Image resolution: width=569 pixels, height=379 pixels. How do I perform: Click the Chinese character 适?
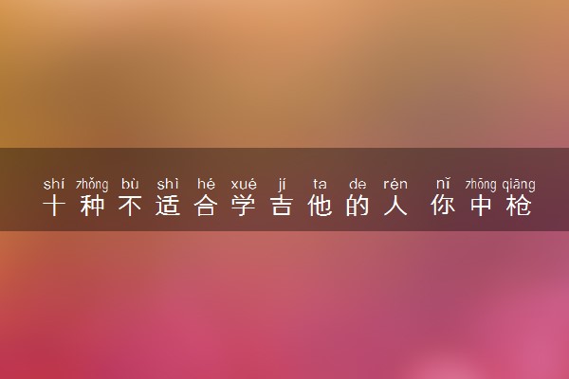(x=168, y=206)
